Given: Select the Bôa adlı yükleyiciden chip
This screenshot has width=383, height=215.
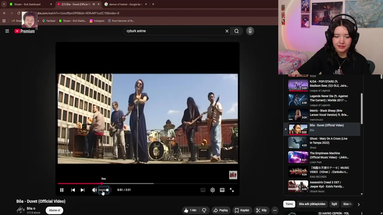Looking at the screenshot, I should pos(312,204).
